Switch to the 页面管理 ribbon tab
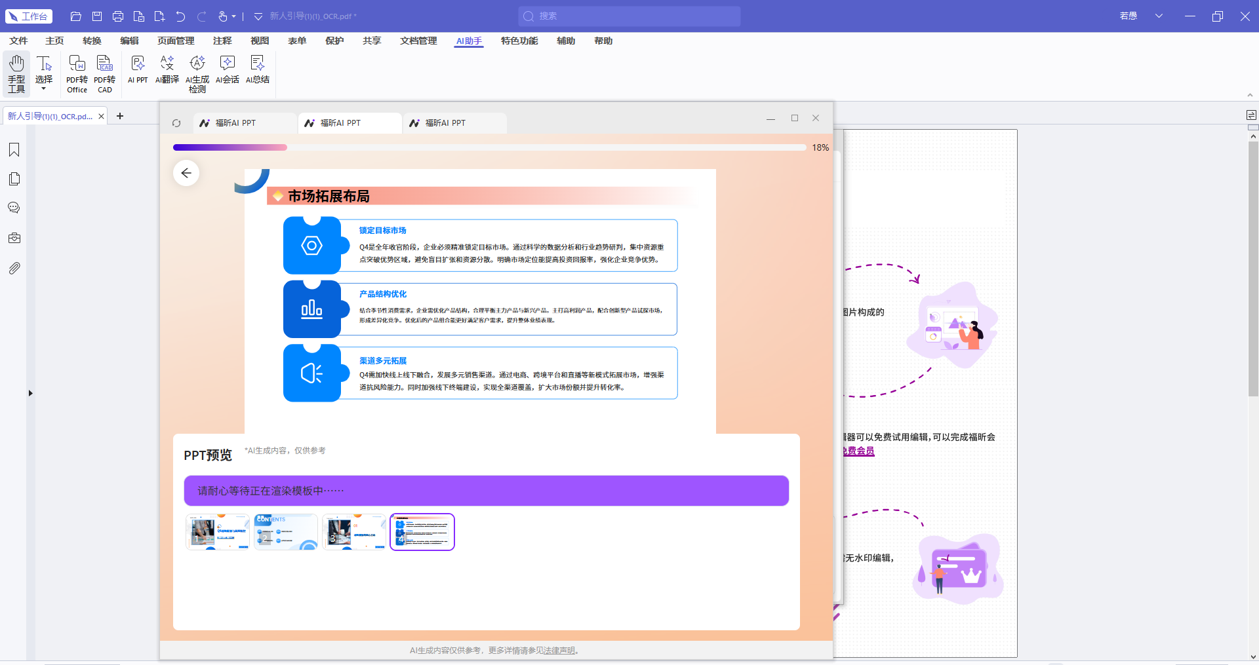1259x665 pixels. pos(176,41)
